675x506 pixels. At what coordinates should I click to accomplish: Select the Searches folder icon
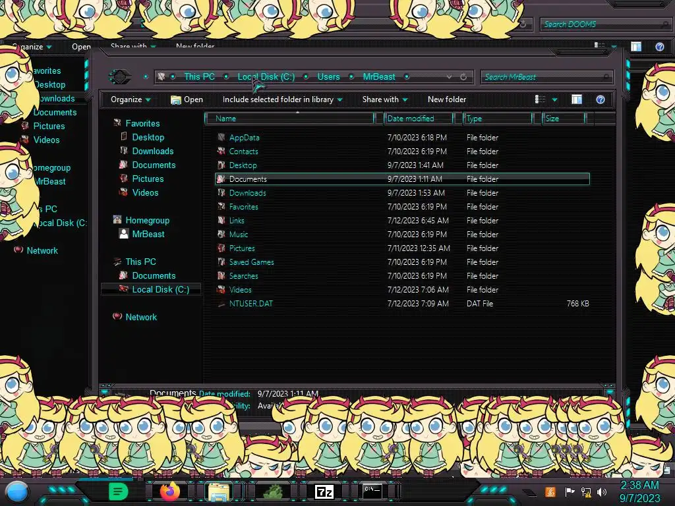click(221, 276)
